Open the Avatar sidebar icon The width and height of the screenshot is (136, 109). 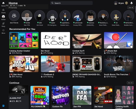pos(3,17)
